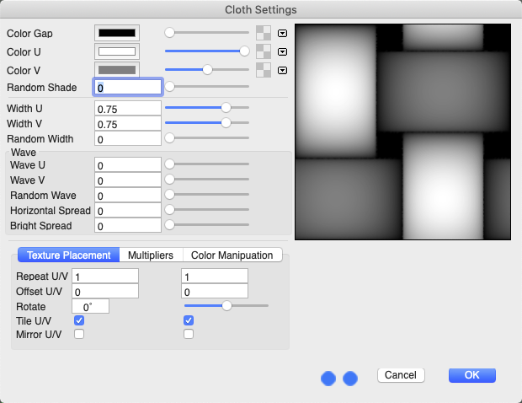Uncheck the Tile V checkbox
Viewport: 522px width, 403px height.
189,320
